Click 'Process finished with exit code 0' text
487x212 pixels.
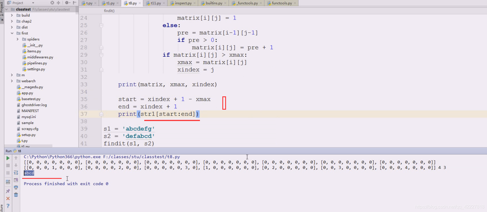tap(66, 184)
